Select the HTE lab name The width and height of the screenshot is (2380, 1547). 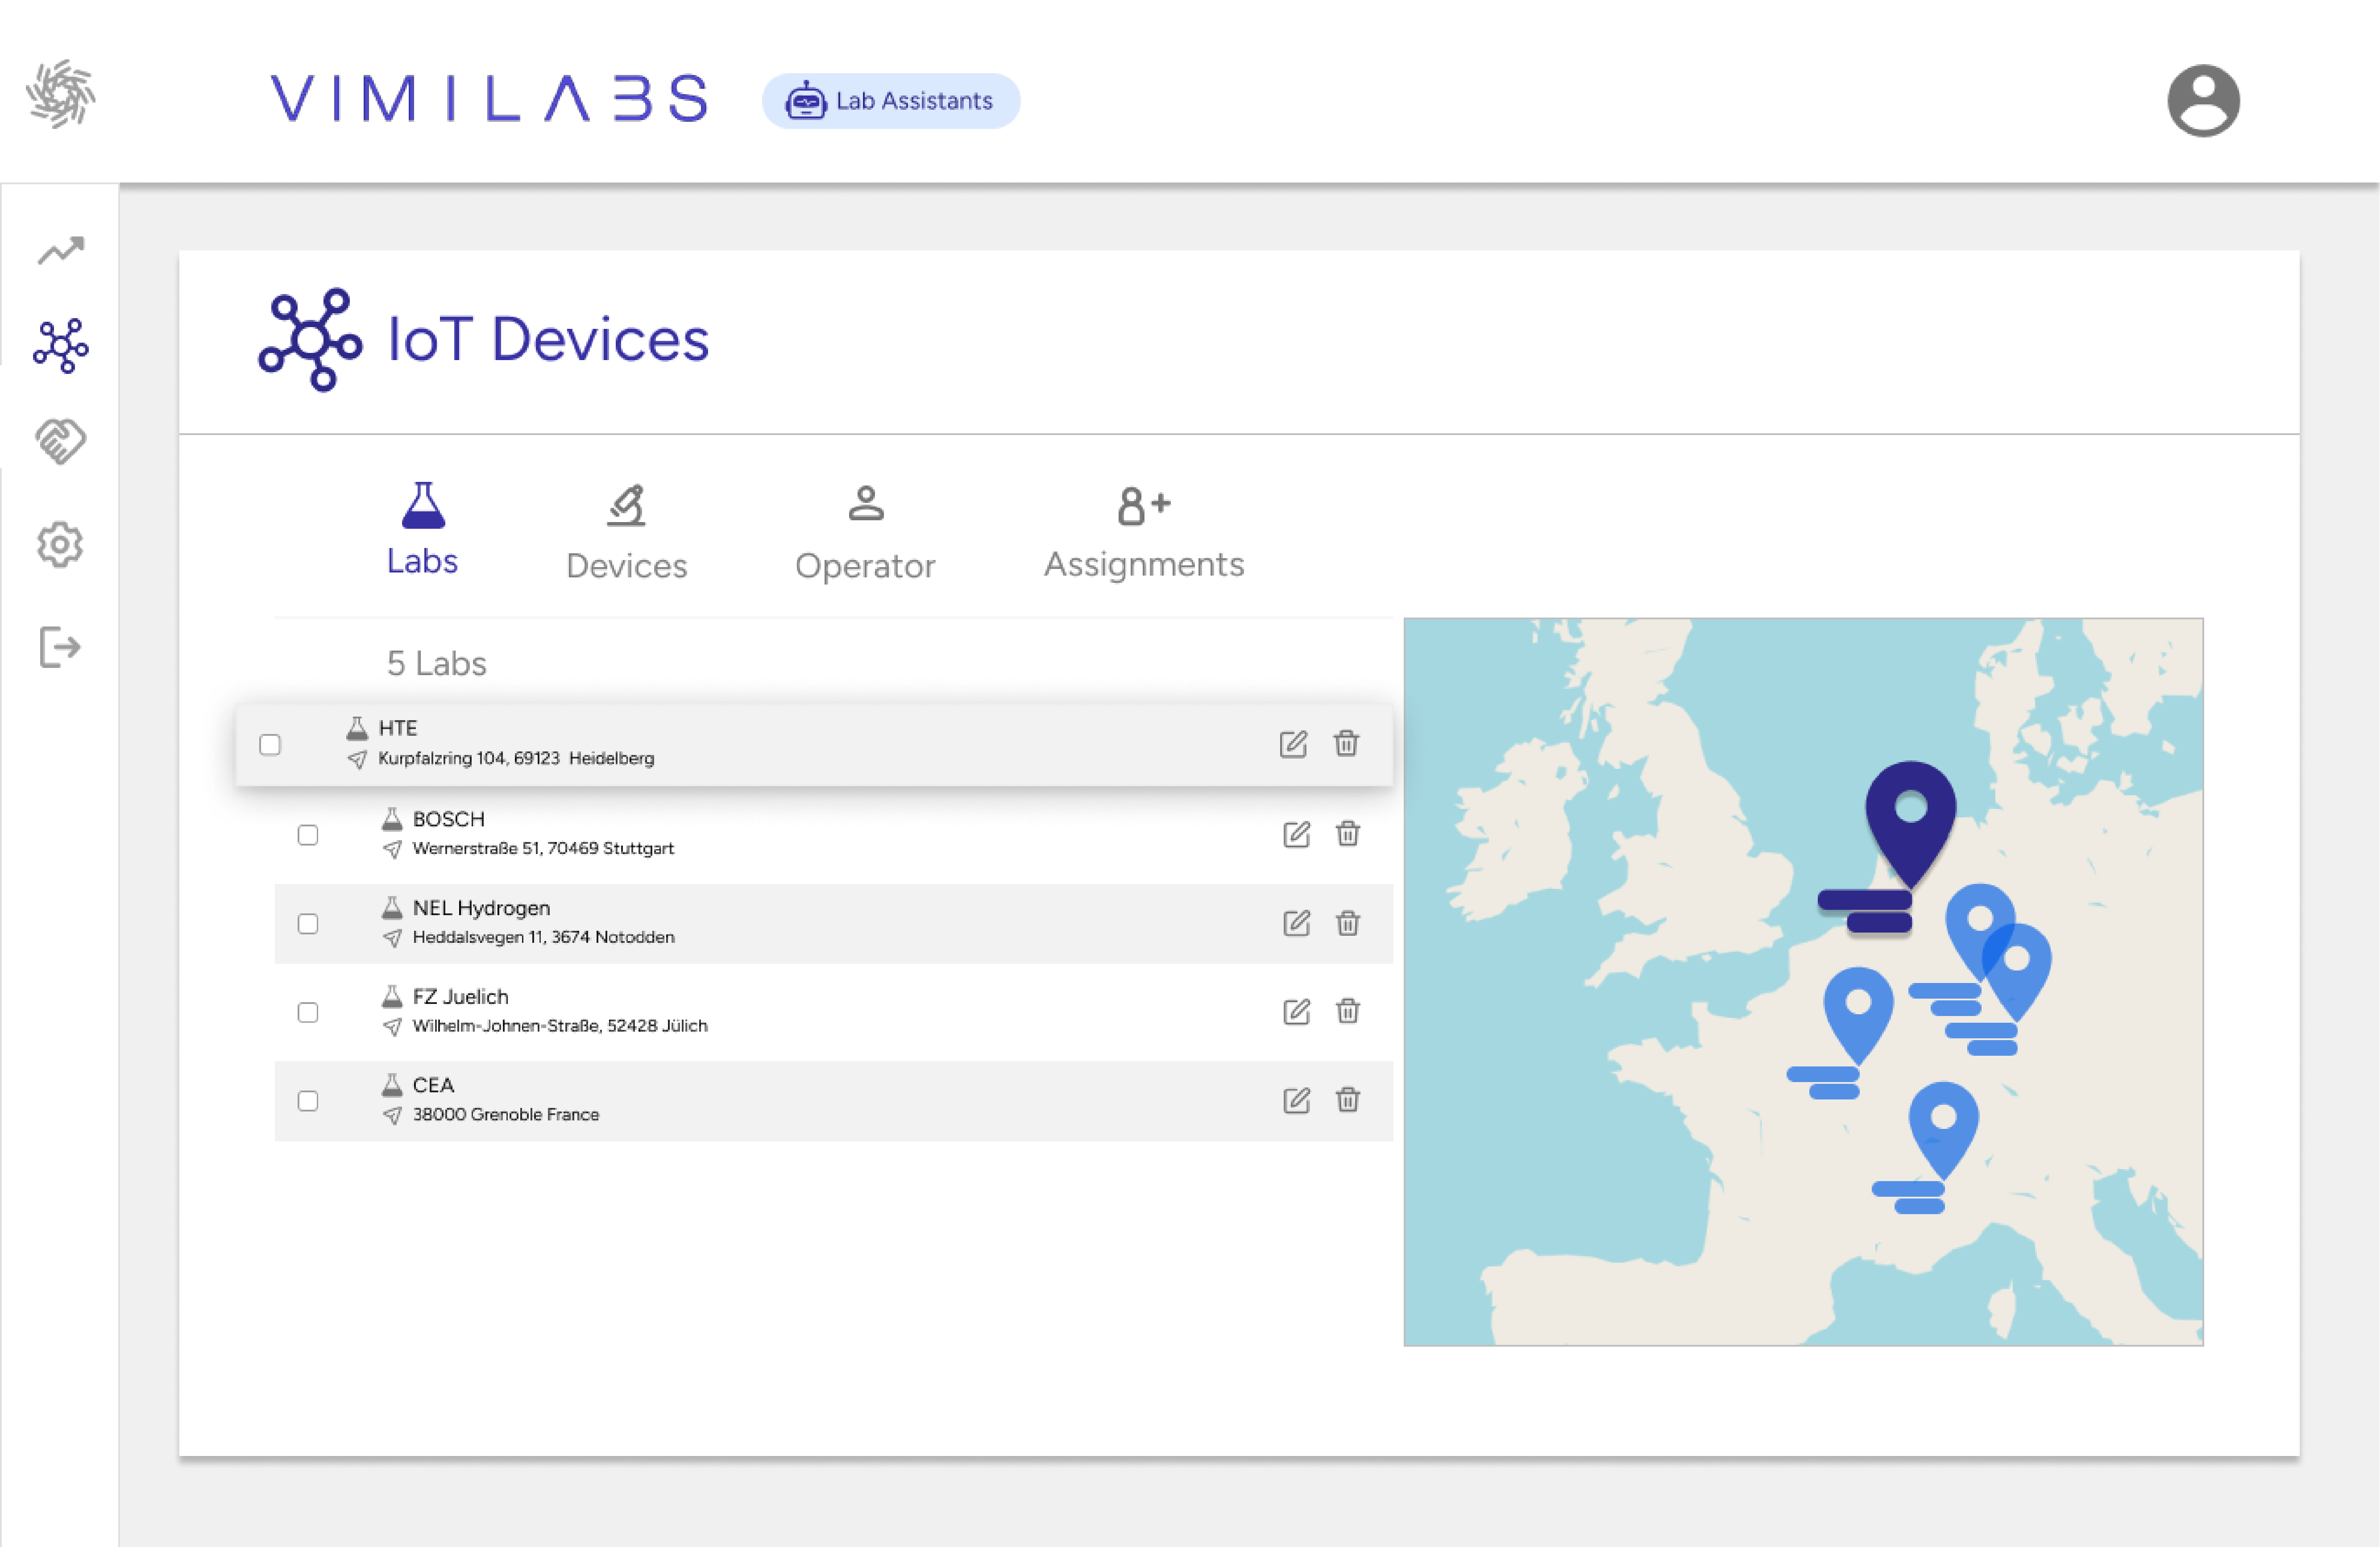tap(398, 728)
